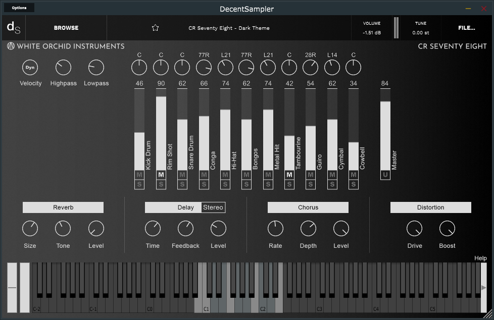Click the Distortion Drive knob
494x320 pixels.
point(415,228)
